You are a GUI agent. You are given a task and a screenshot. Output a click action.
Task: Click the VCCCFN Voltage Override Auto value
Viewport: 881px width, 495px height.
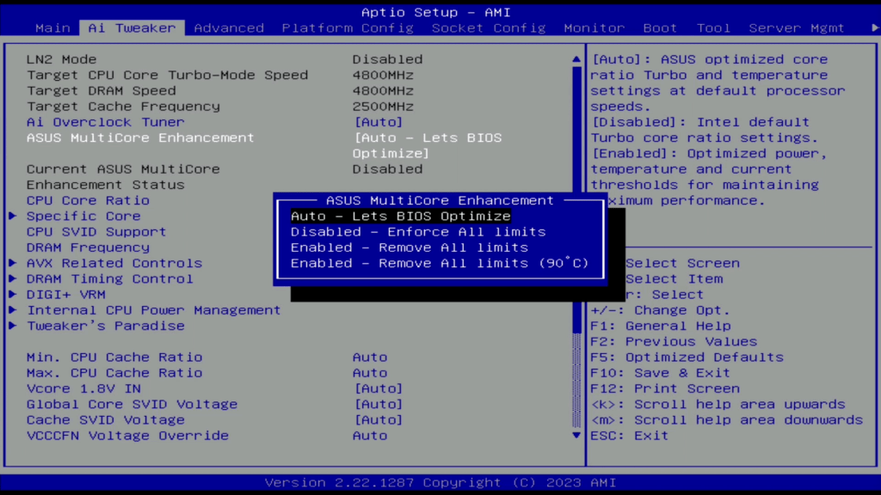tap(370, 436)
